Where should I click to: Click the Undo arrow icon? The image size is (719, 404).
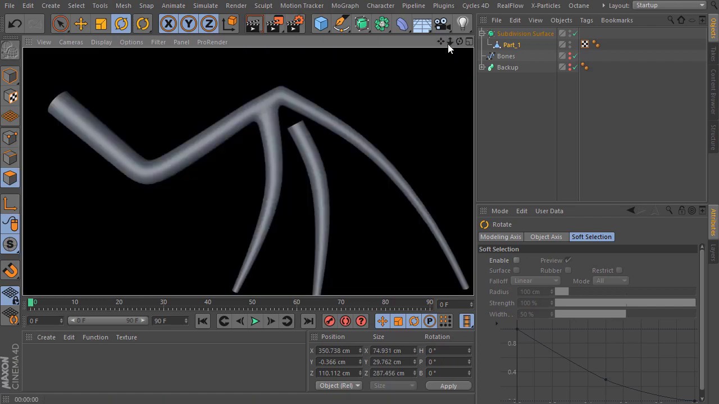pyautogui.click(x=15, y=24)
